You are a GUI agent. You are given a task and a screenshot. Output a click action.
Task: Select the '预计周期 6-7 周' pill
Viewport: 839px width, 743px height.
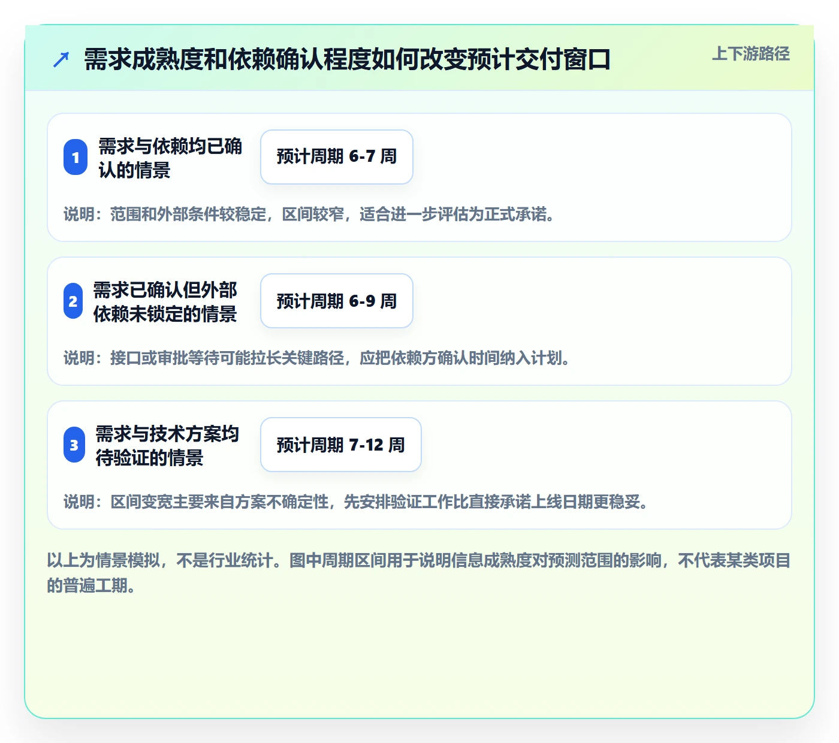coord(337,157)
